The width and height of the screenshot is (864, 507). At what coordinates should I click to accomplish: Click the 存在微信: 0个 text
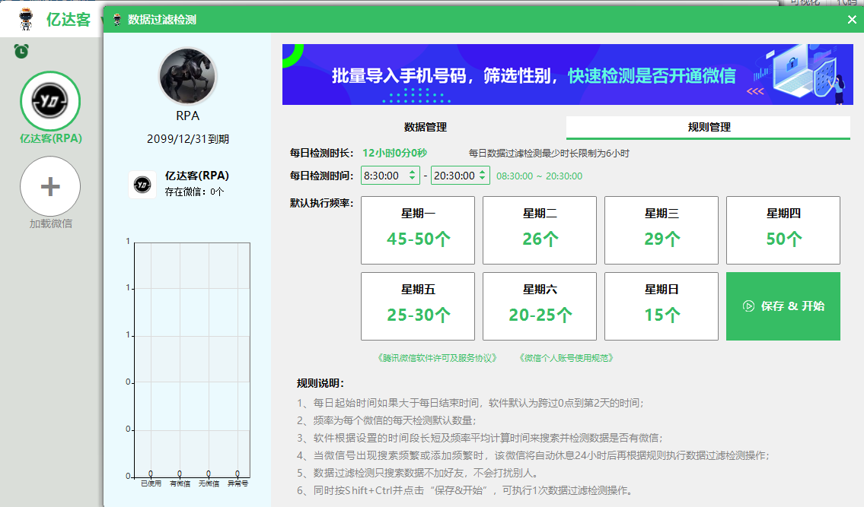click(195, 192)
